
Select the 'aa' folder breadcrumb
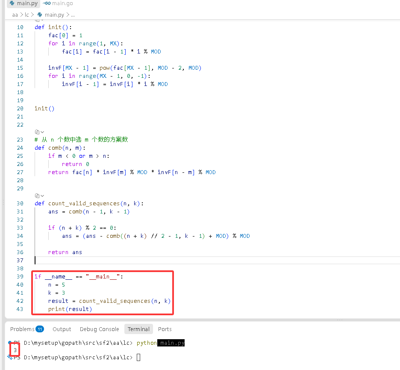tap(15, 15)
